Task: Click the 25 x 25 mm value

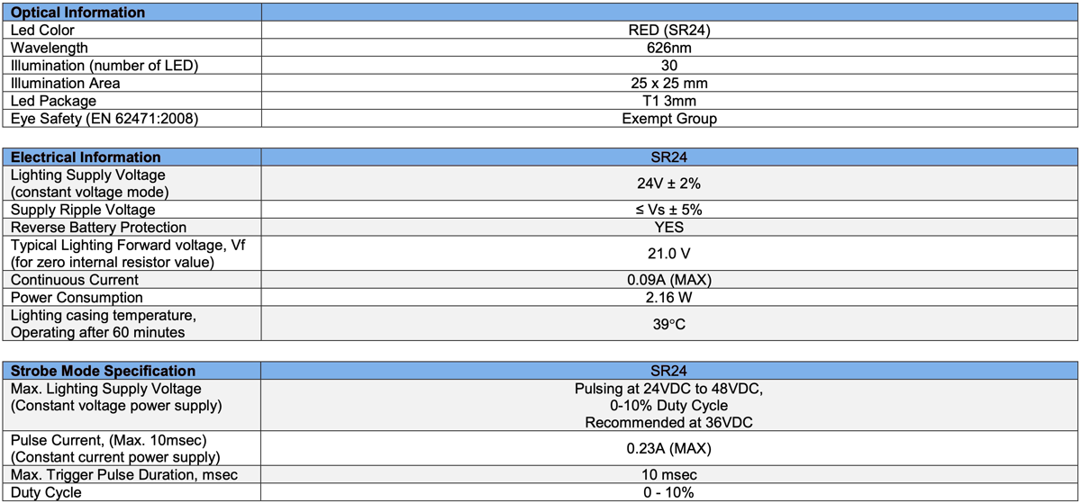Action: [668, 83]
